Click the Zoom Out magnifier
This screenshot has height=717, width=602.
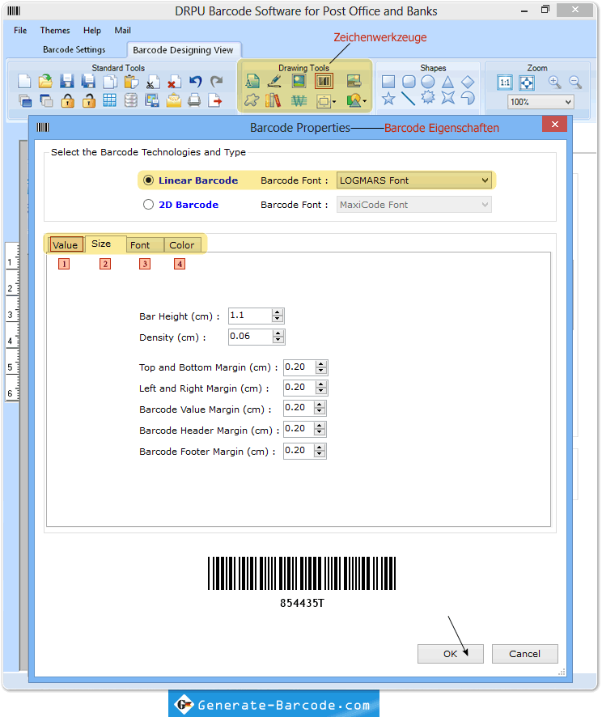tap(575, 83)
